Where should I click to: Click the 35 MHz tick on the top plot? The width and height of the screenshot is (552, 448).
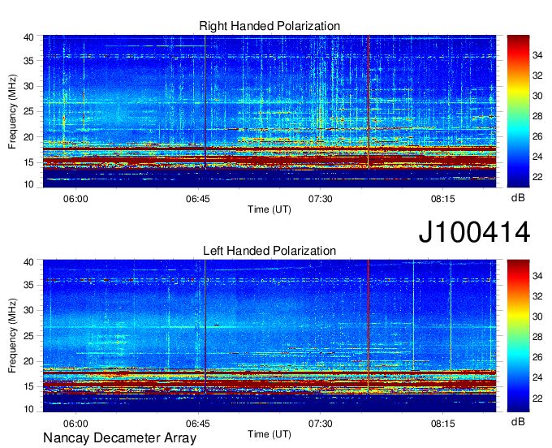coord(28,61)
